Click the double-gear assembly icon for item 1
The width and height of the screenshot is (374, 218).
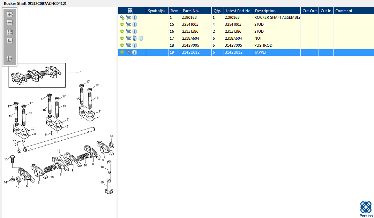[x=122, y=17]
